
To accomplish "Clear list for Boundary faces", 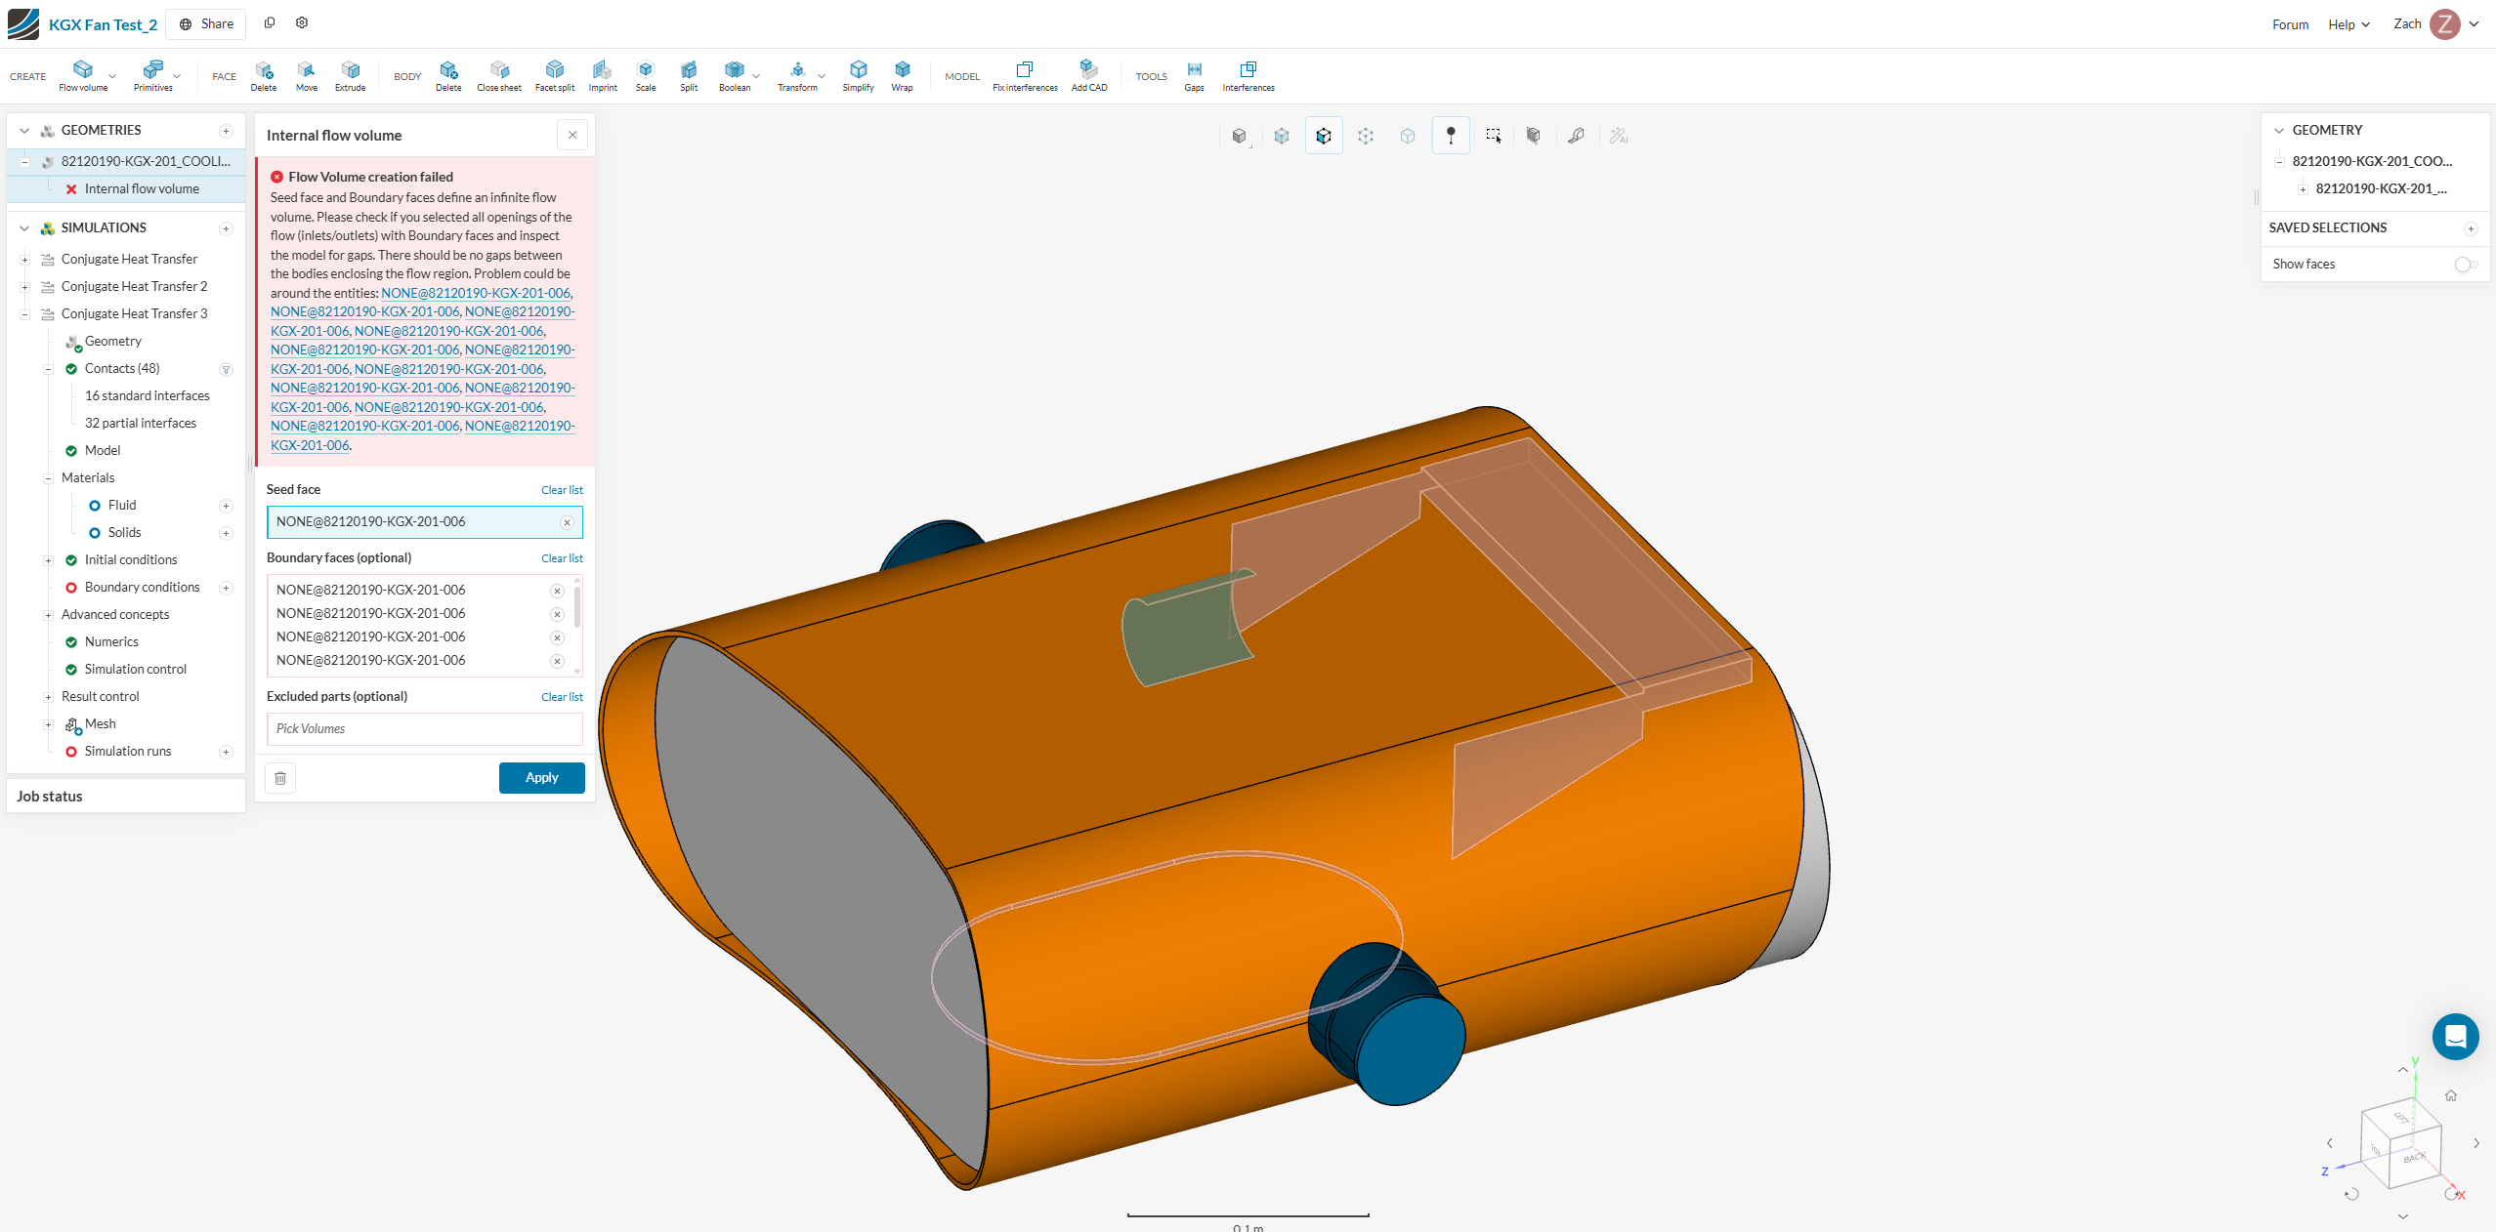I will coord(562,558).
